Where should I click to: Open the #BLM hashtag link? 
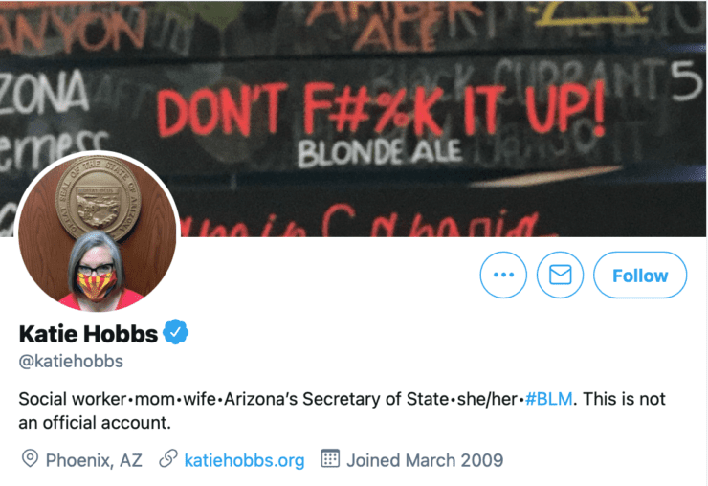pyautogui.click(x=549, y=398)
